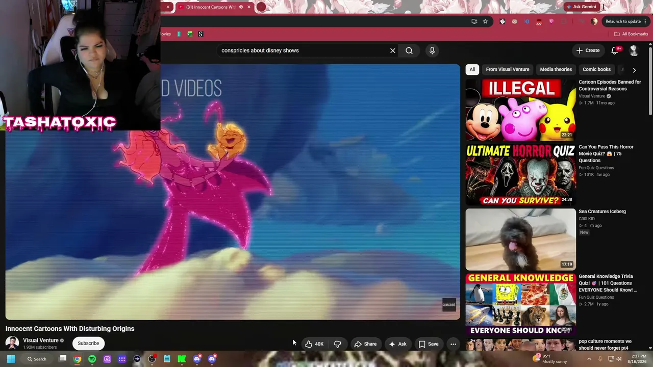The image size is (653, 367).
Task: Open All Bookmarks folder
Action: pos(631,34)
